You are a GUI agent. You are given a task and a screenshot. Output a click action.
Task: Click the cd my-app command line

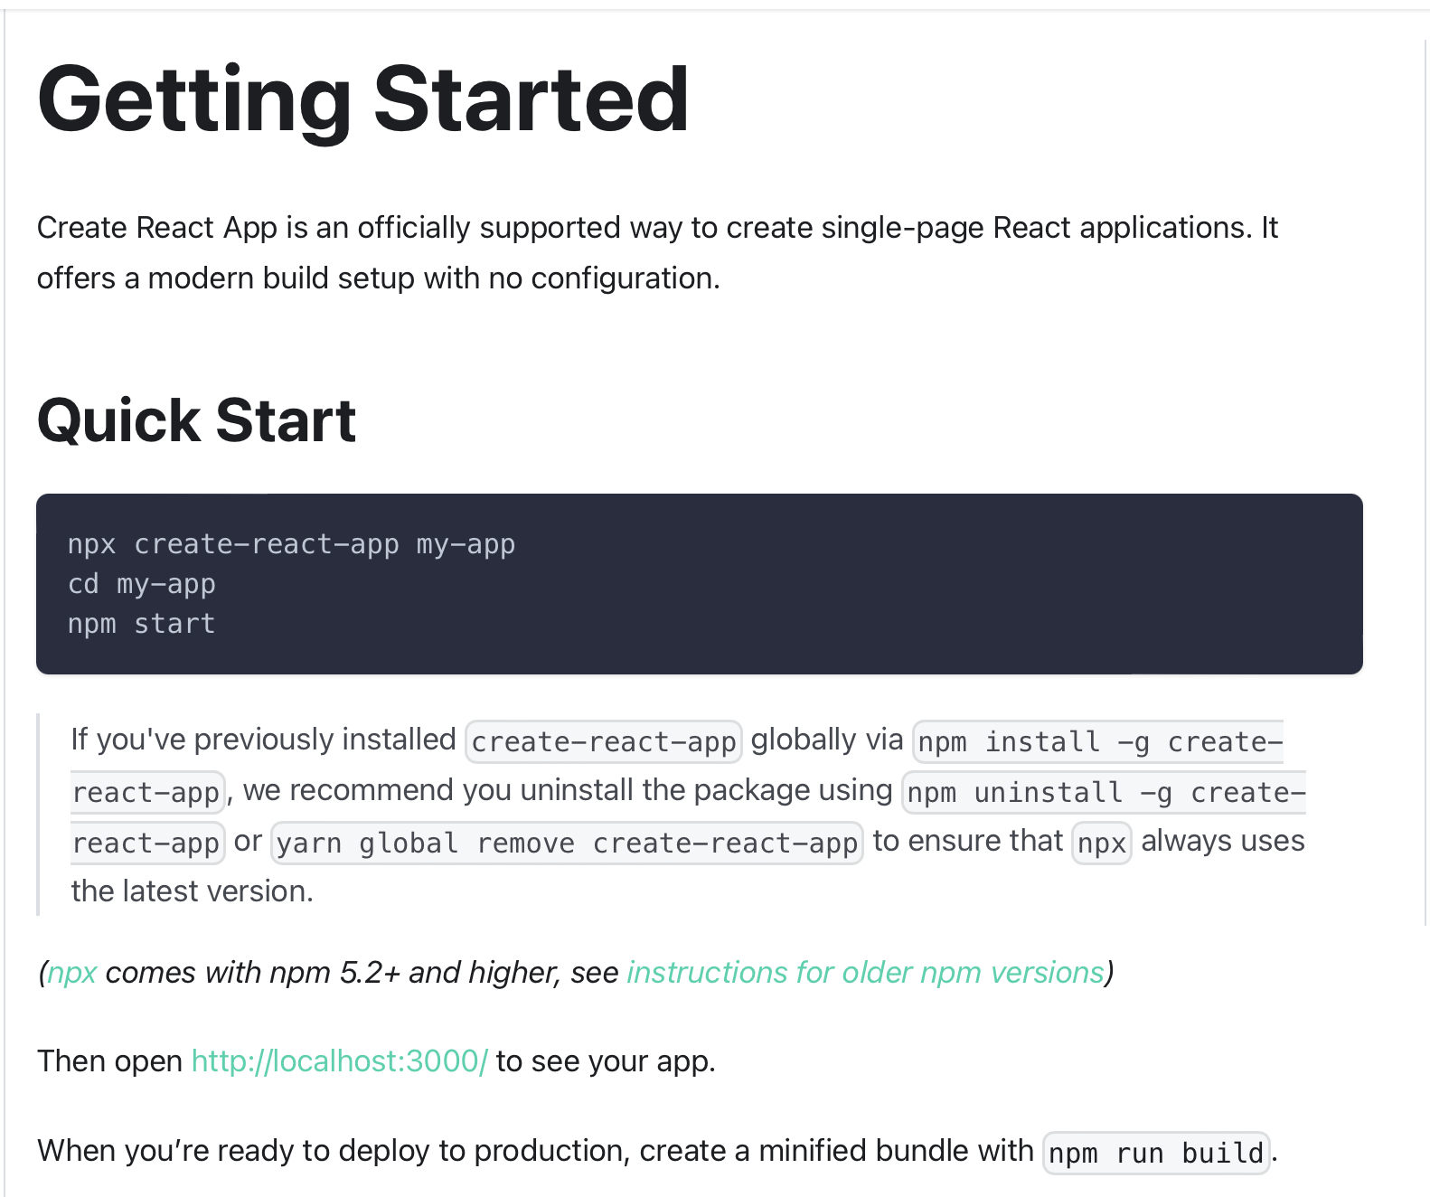pyautogui.click(x=141, y=584)
